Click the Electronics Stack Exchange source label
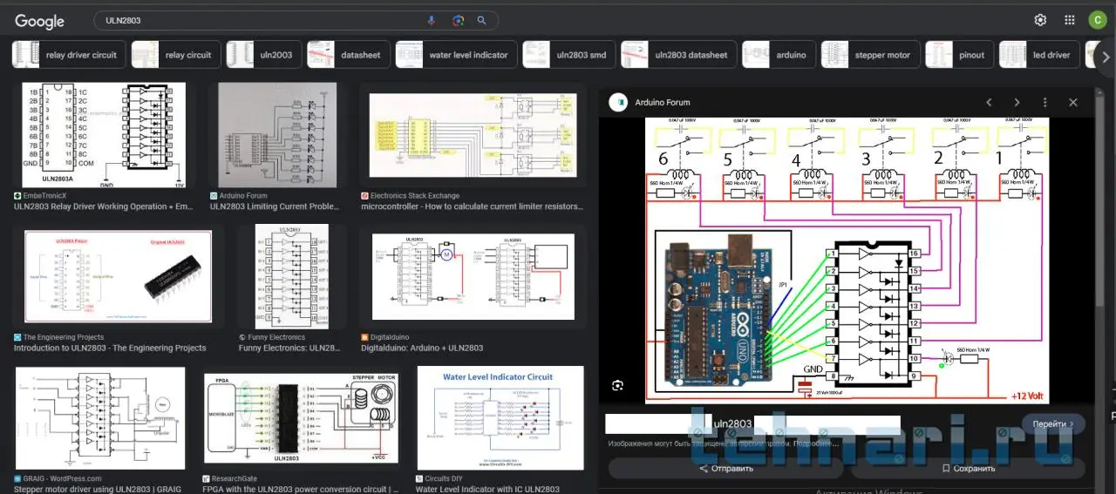Image resolution: width=1116 pixels, height=494 pixels. tap(415, 196)
